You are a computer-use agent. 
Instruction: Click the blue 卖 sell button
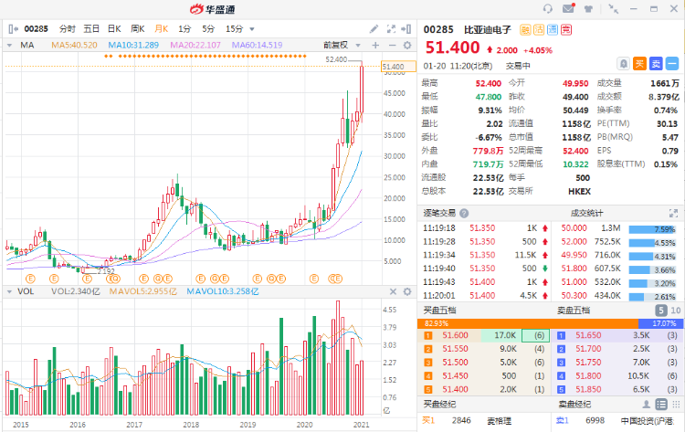656,63
